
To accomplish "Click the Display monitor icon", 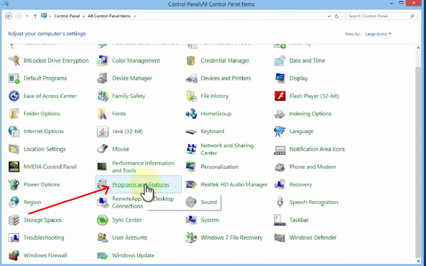I will coord(280,78).
